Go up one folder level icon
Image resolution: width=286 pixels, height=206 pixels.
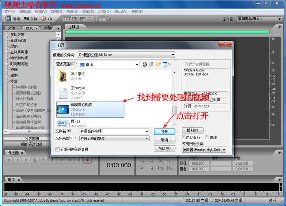click(x=152, y=64)
